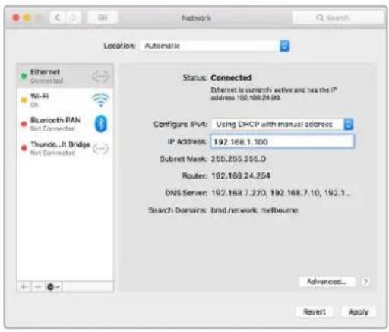Open the Location dropdown showing Automatic
The height and width of the screenshot is (332, 389).
(215, 46)
